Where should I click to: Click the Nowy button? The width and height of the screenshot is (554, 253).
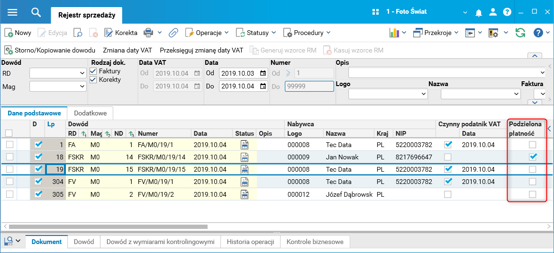point(18,33)
